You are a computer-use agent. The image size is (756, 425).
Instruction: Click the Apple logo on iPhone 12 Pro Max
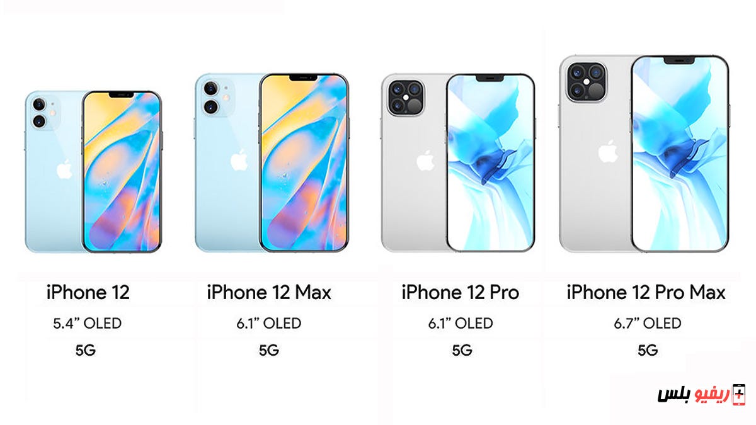(x=608, y=151)
